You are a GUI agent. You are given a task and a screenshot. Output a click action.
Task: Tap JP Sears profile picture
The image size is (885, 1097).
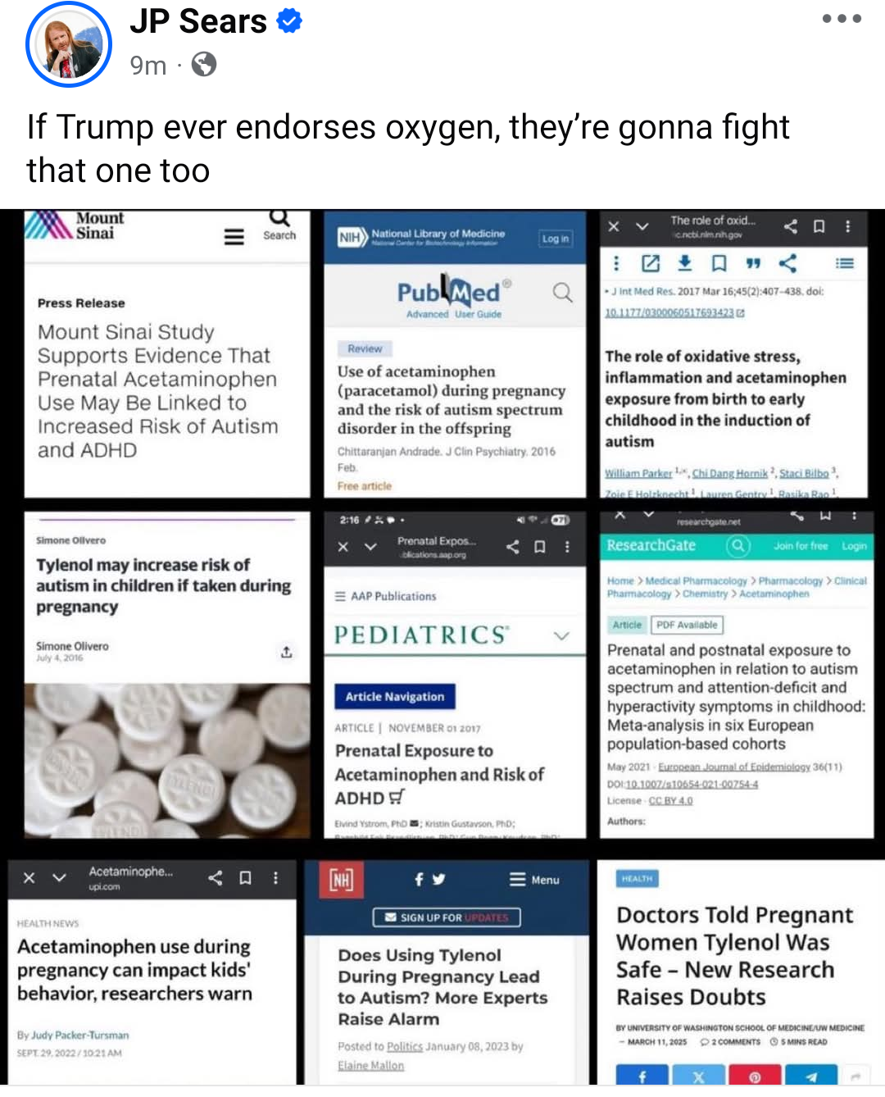tap(69, 44)
